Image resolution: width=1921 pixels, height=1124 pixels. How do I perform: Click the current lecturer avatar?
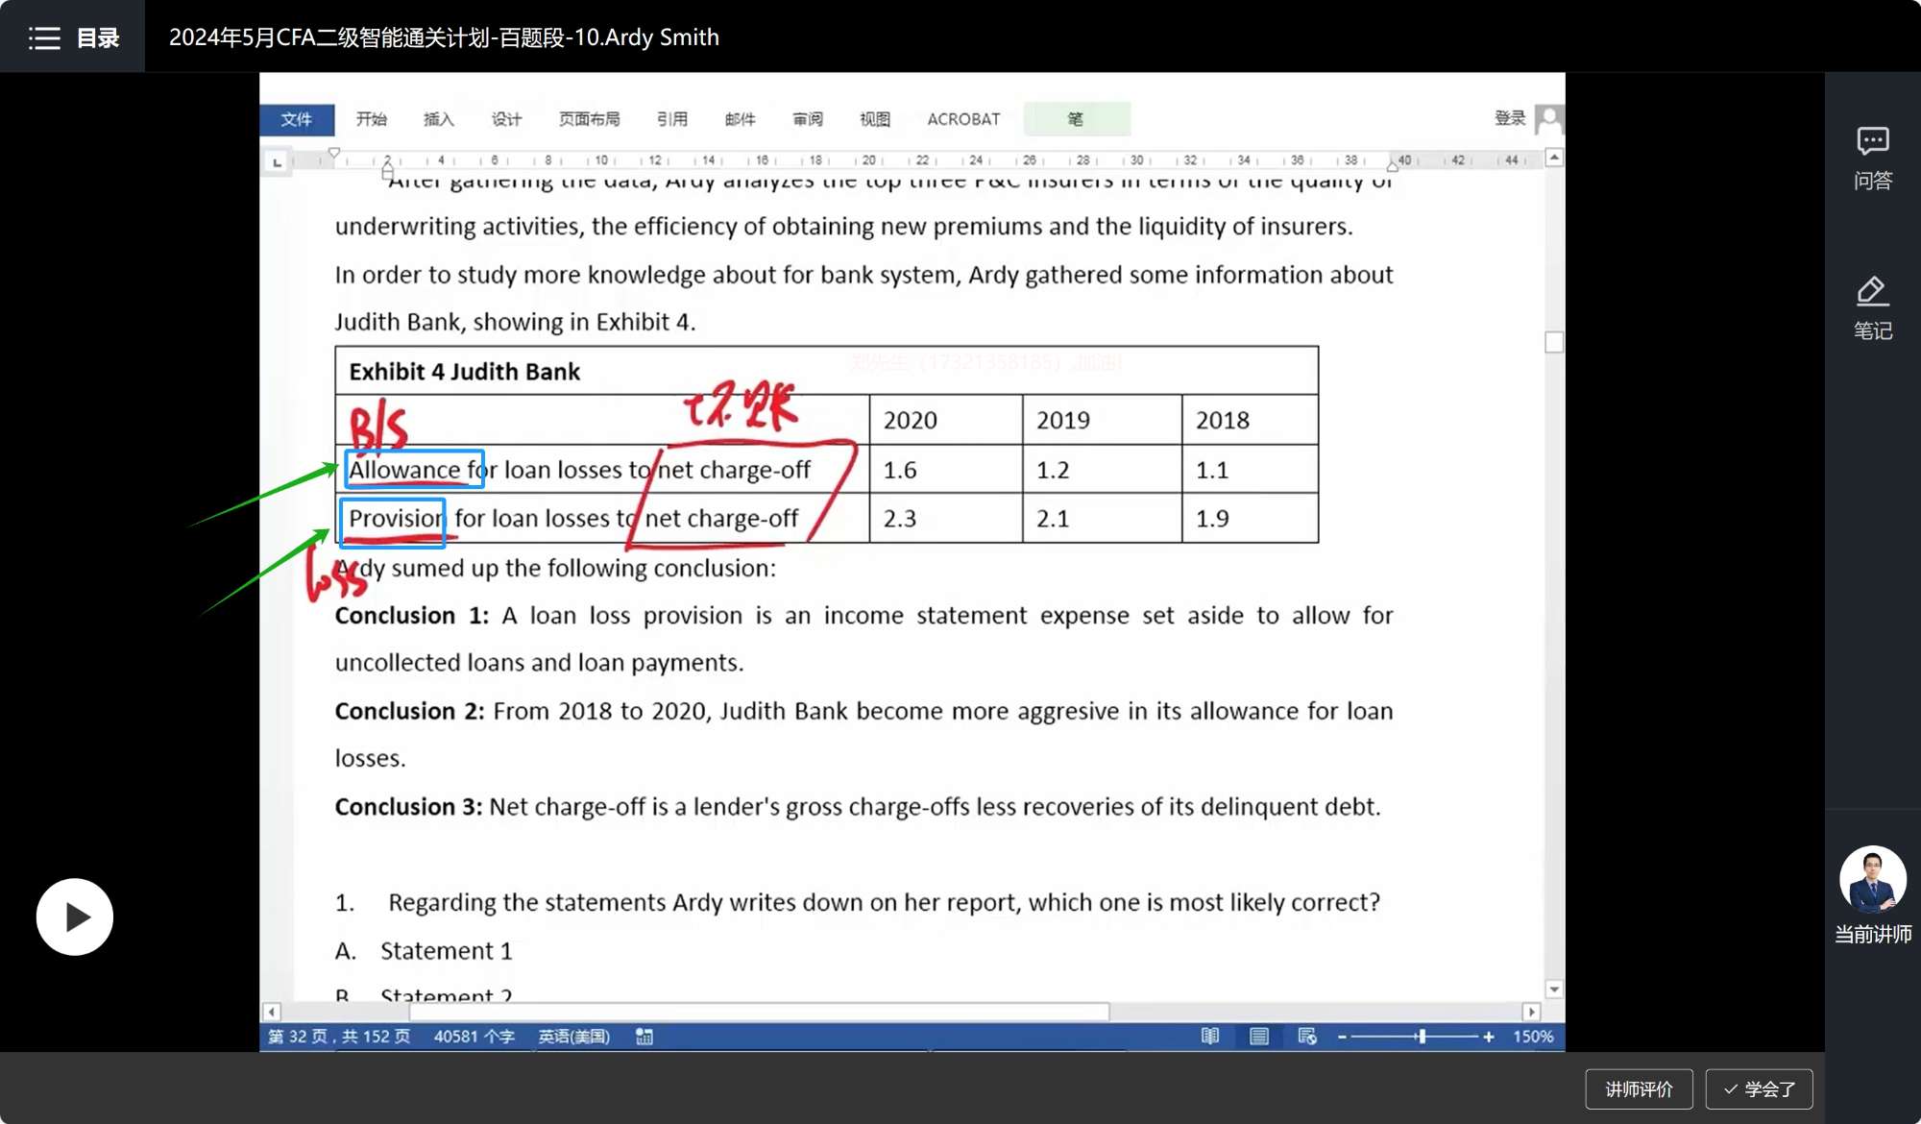click(1872, 879)
